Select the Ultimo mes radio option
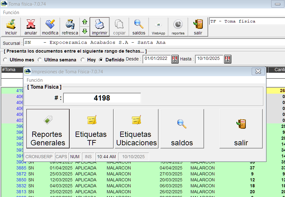The image size is (285, 197). point(5,60)
